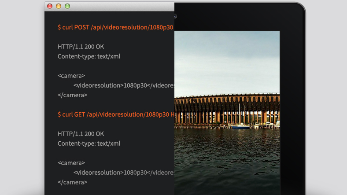Click the first Content-type: text/xml line

pos(89,56)
